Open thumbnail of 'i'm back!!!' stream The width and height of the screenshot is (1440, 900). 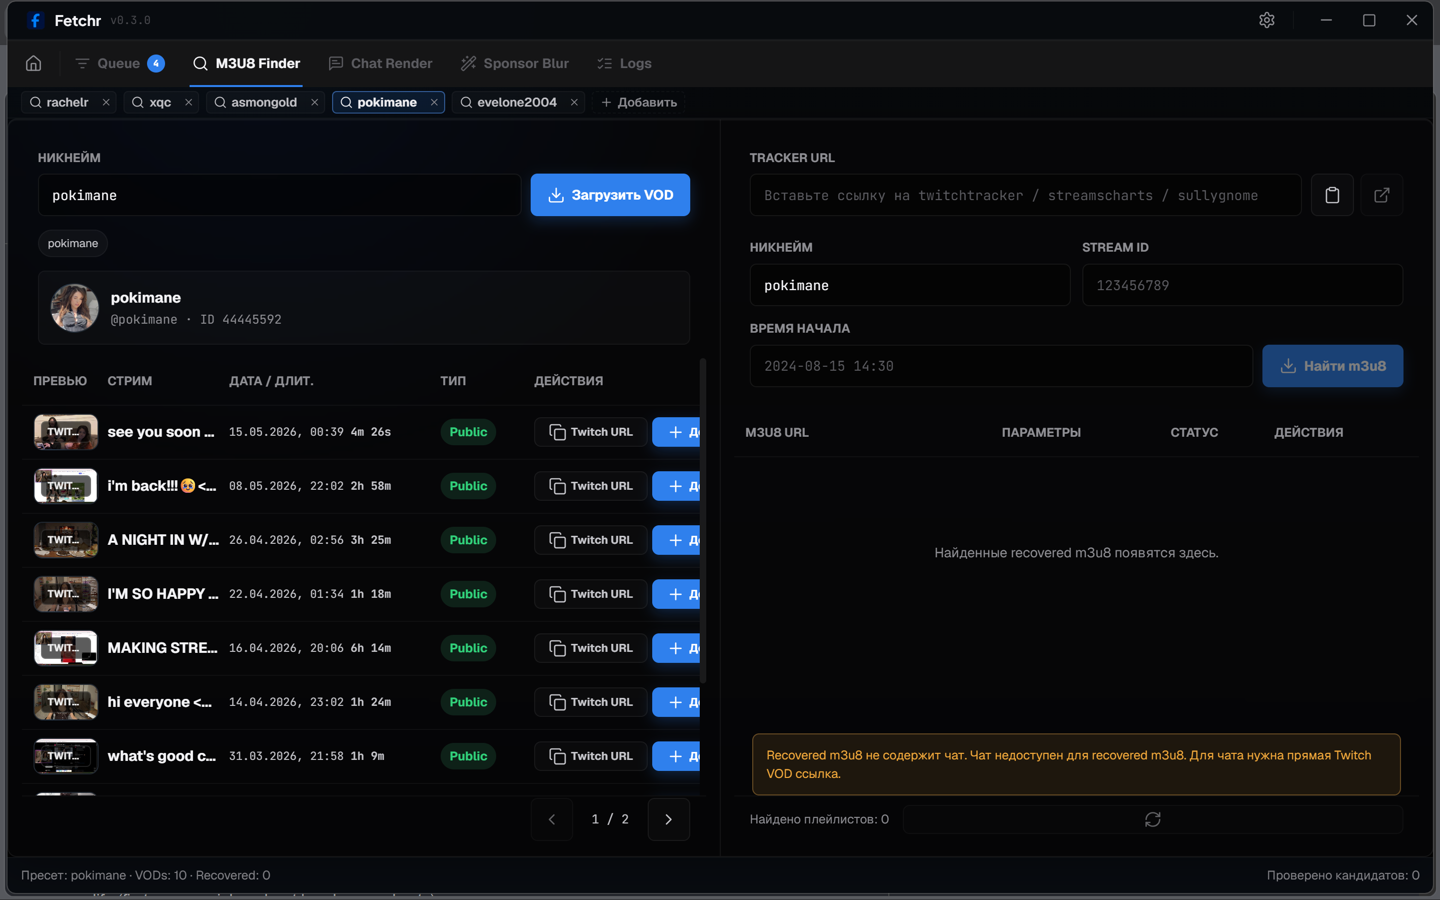[x=66, y=486]
